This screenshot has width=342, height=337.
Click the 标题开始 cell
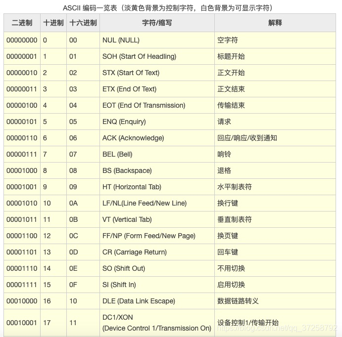[x=275, y=56]
